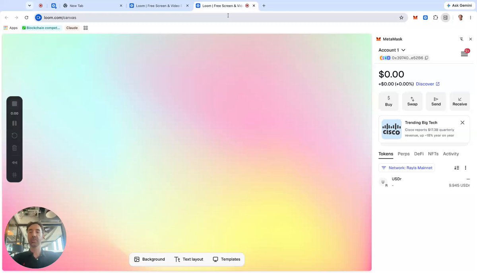The width and height of the screenshot is (477, 273).
Task: Close the MetaMask side panel
Action: click(471, 39)
